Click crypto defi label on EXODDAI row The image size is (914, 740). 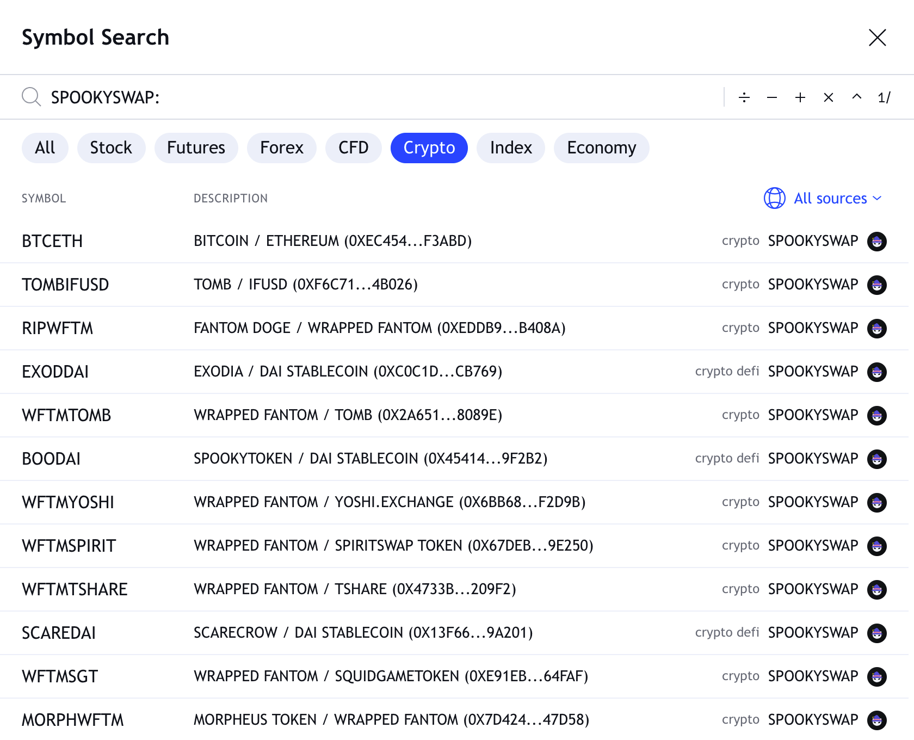[x=727, y=372]
